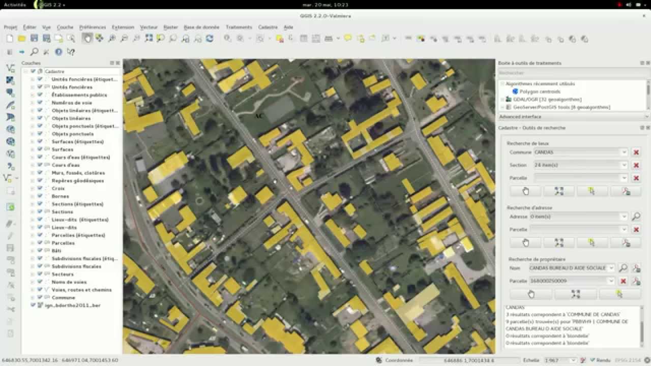Click the yellow map tips speech bubble icon
Image resolution: width=651 pixels, height=366 pixels.
(348, 39)
